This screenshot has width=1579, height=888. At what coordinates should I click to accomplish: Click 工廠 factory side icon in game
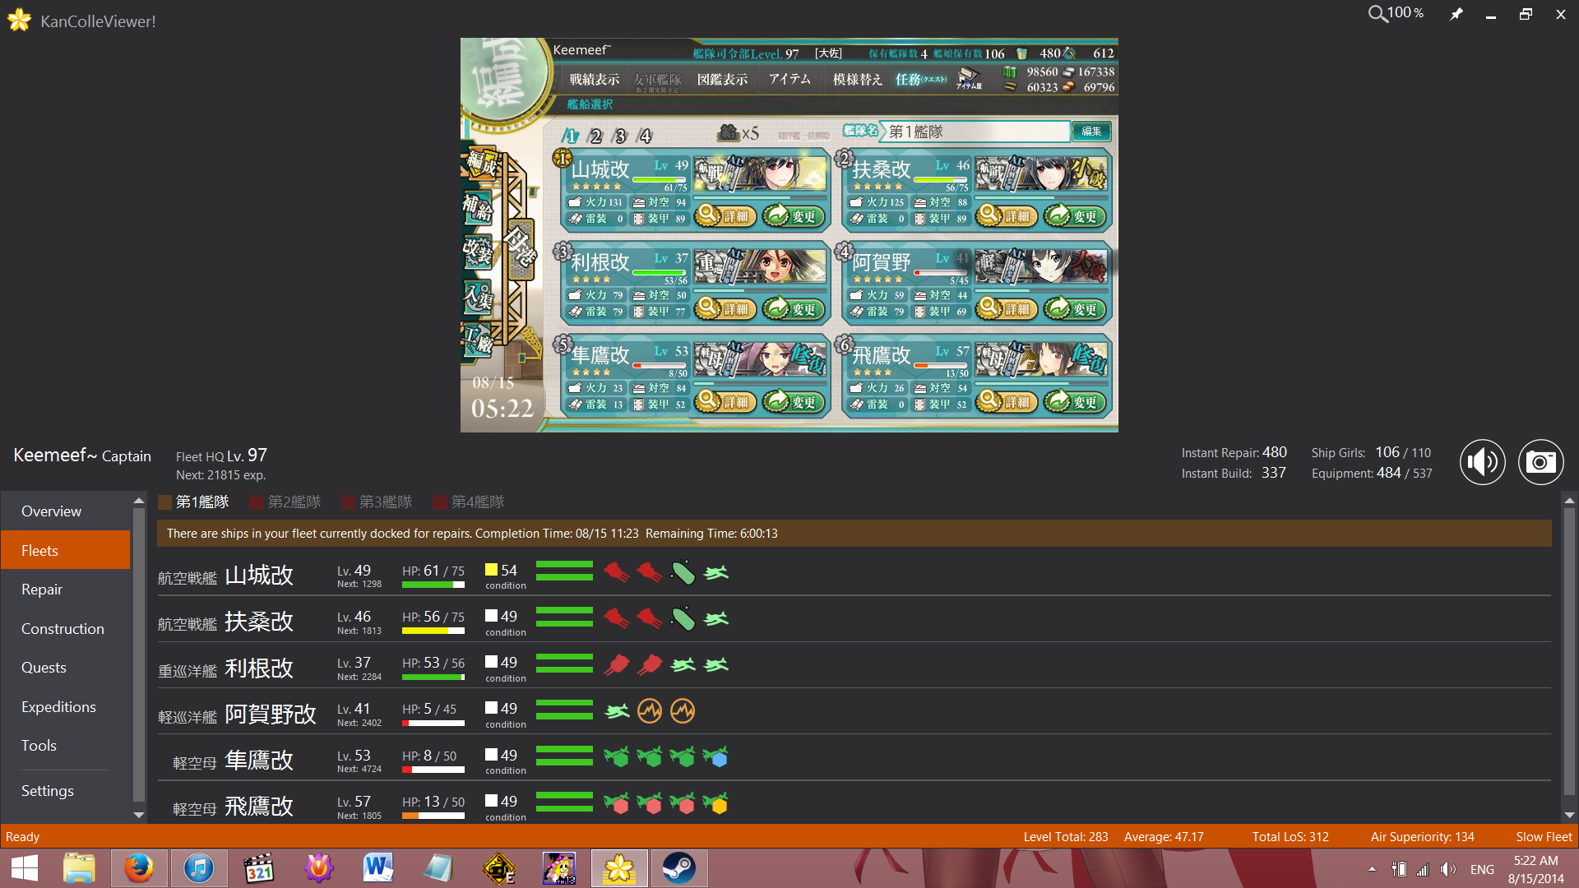478,339
